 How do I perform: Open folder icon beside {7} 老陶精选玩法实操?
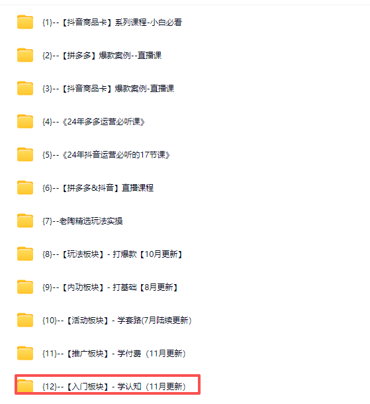coord(25,221)
